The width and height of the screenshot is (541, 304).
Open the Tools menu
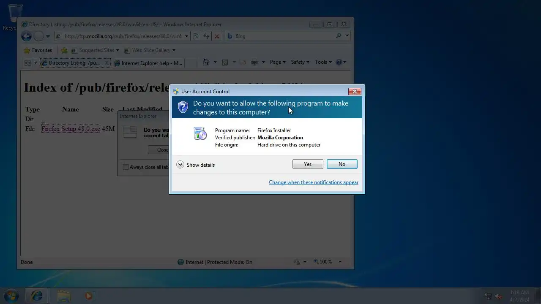(323, 62)
